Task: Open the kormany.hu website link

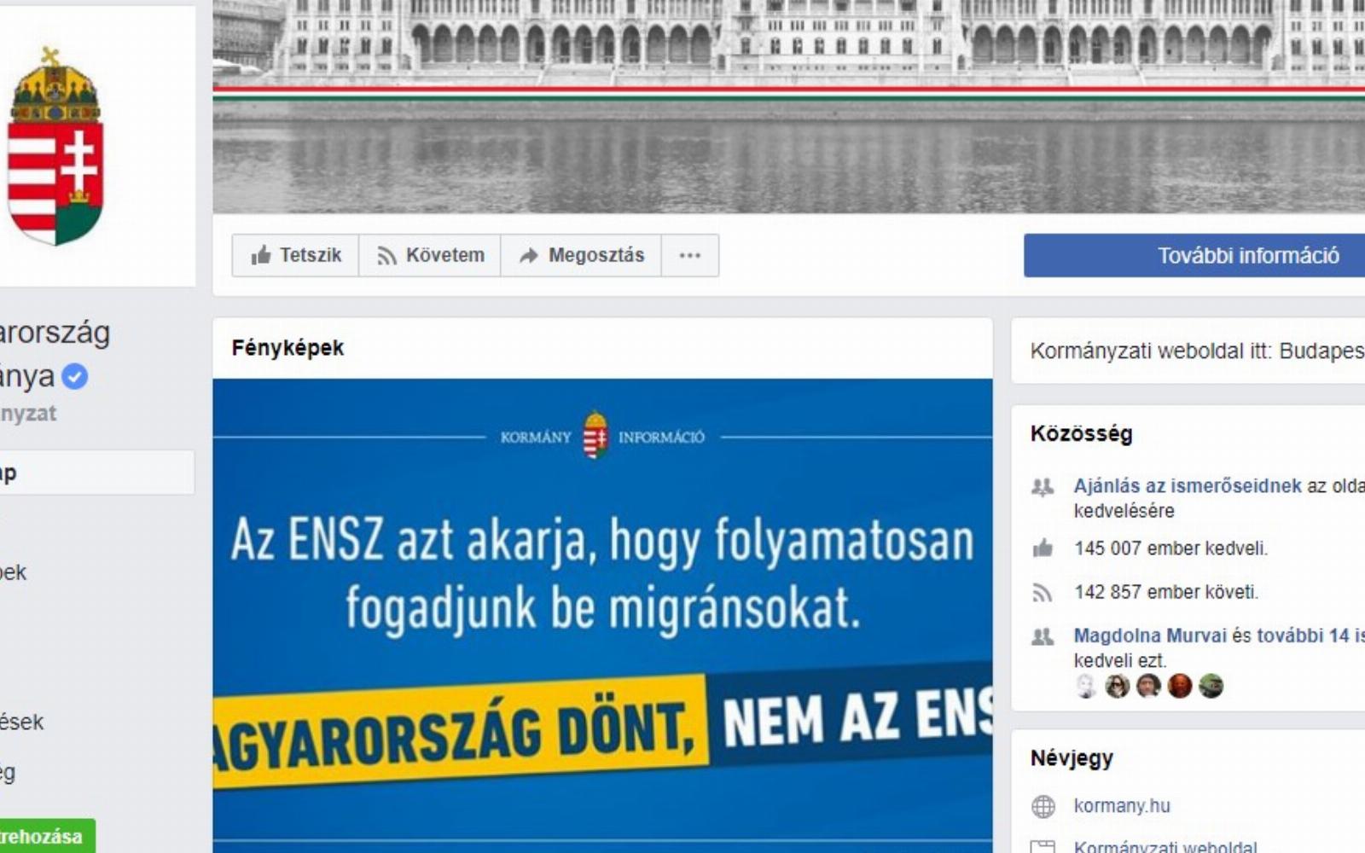Action: (x=1122, y=805)
